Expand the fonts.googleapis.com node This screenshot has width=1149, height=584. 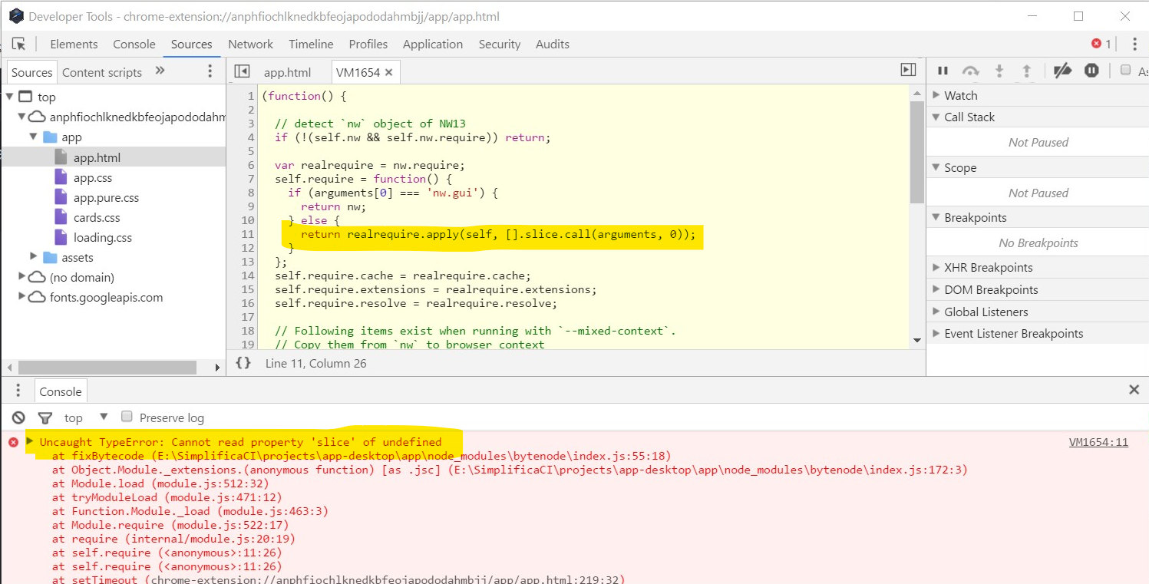pos(21,297)
